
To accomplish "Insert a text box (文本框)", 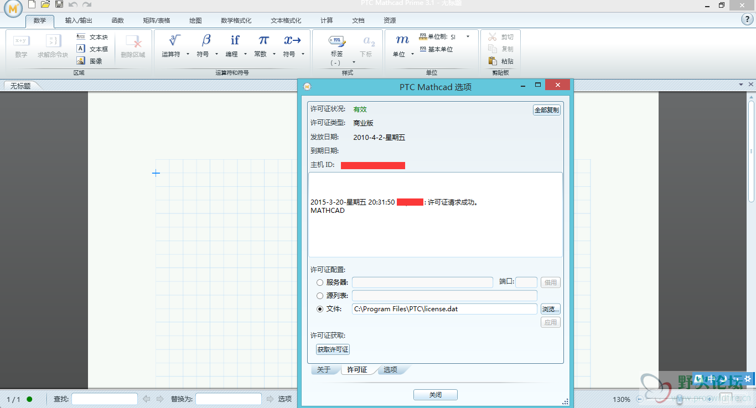I will [92, 49].
